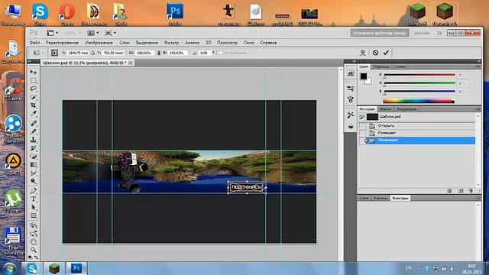Viewport: 489px width, 275px height.
Task: Open the History panel options menu
Action: pos(478,108)
